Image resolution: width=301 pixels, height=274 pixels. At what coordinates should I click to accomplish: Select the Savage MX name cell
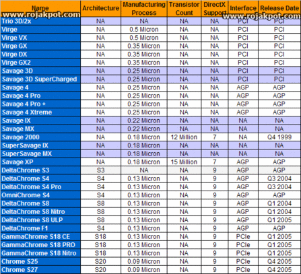[40, 129]
